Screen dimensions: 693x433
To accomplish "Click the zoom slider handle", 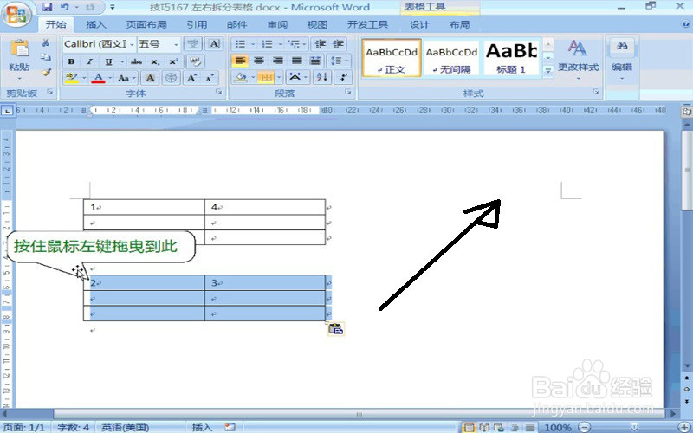I will point(635,427).
